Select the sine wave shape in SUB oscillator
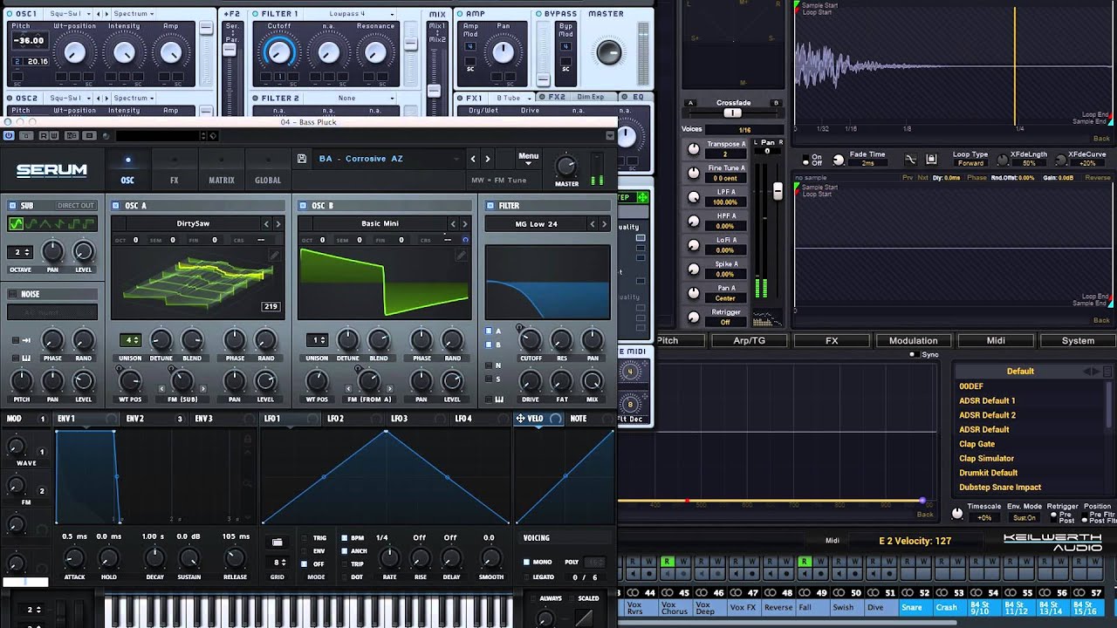 [x=17, y=224]
